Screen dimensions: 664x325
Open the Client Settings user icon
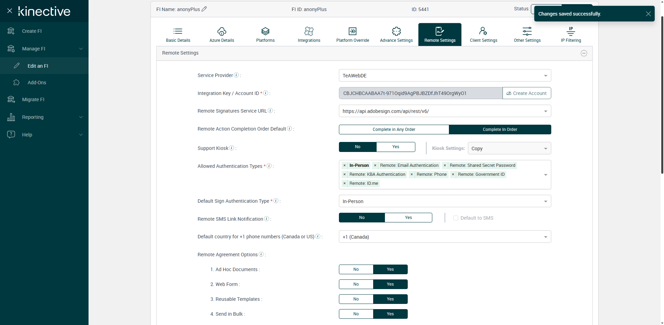pyautogui.click(x=483, y=31)
